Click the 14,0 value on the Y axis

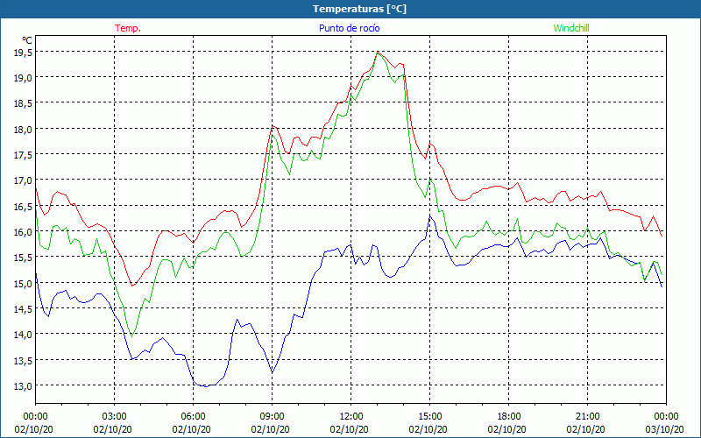23,335
